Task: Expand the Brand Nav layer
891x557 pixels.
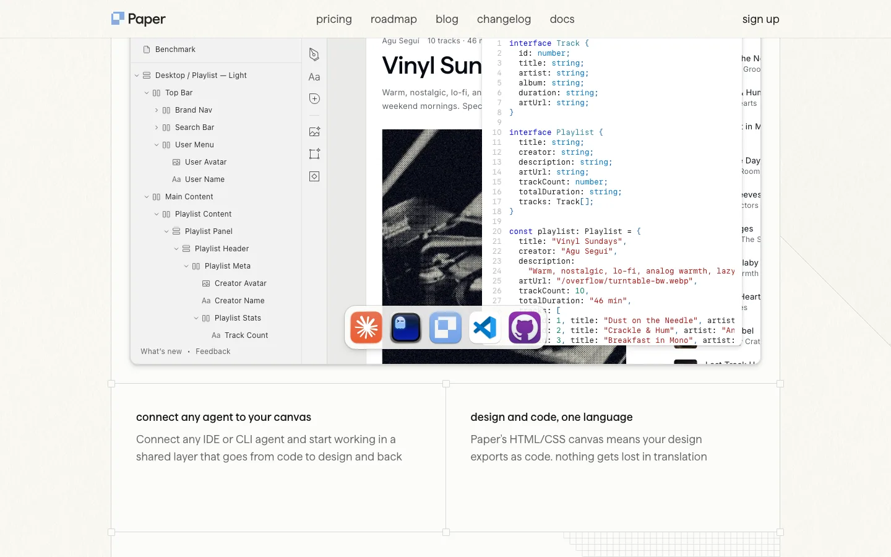Action: (157, 110)
